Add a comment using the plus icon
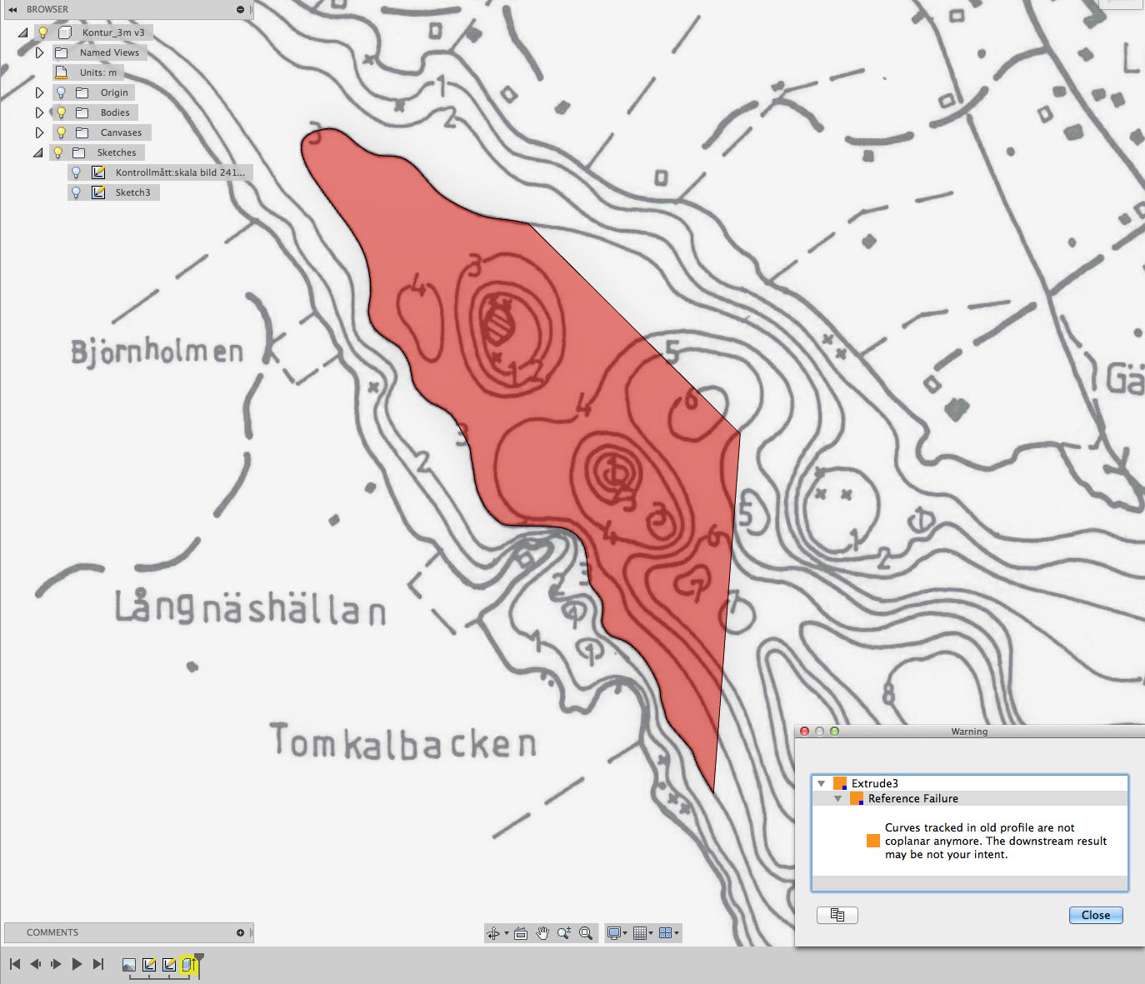The width and height of the screenshot is (1145, 984). click(x=240, y=932)
